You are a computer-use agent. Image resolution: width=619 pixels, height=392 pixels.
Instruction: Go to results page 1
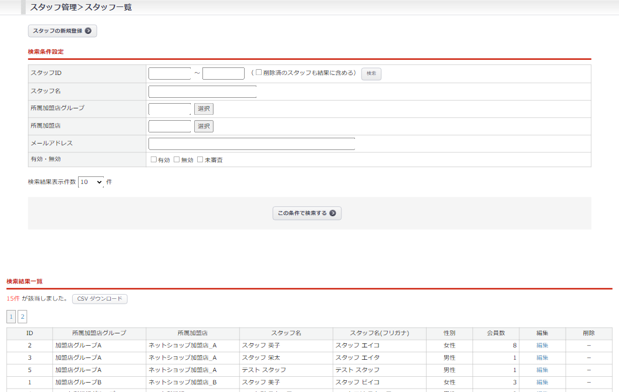click(x=11, y=316)
